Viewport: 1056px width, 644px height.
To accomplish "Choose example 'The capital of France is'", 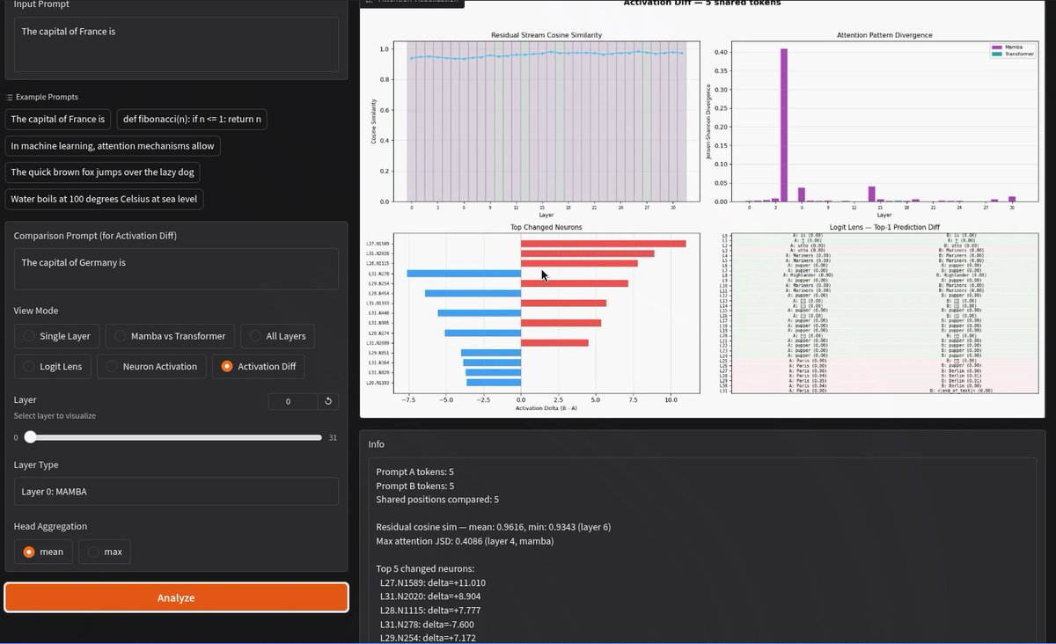I will 58,119.
